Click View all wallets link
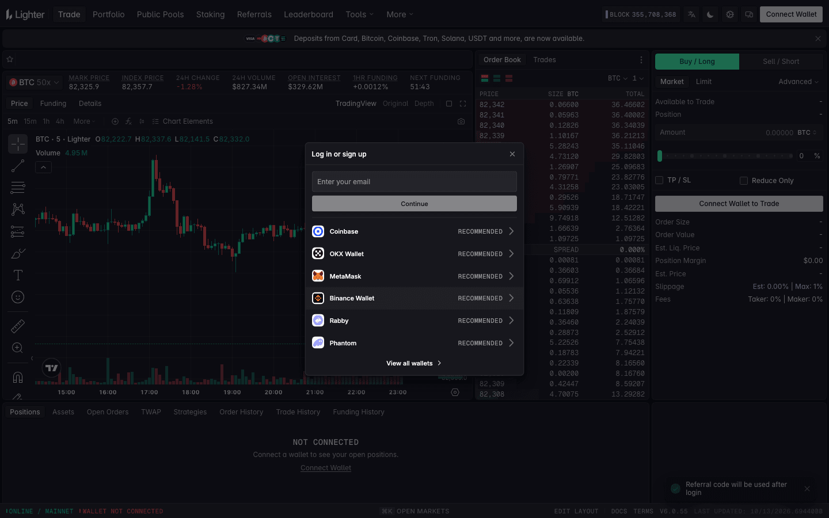The image size is (829, 518). pos(414,363)
